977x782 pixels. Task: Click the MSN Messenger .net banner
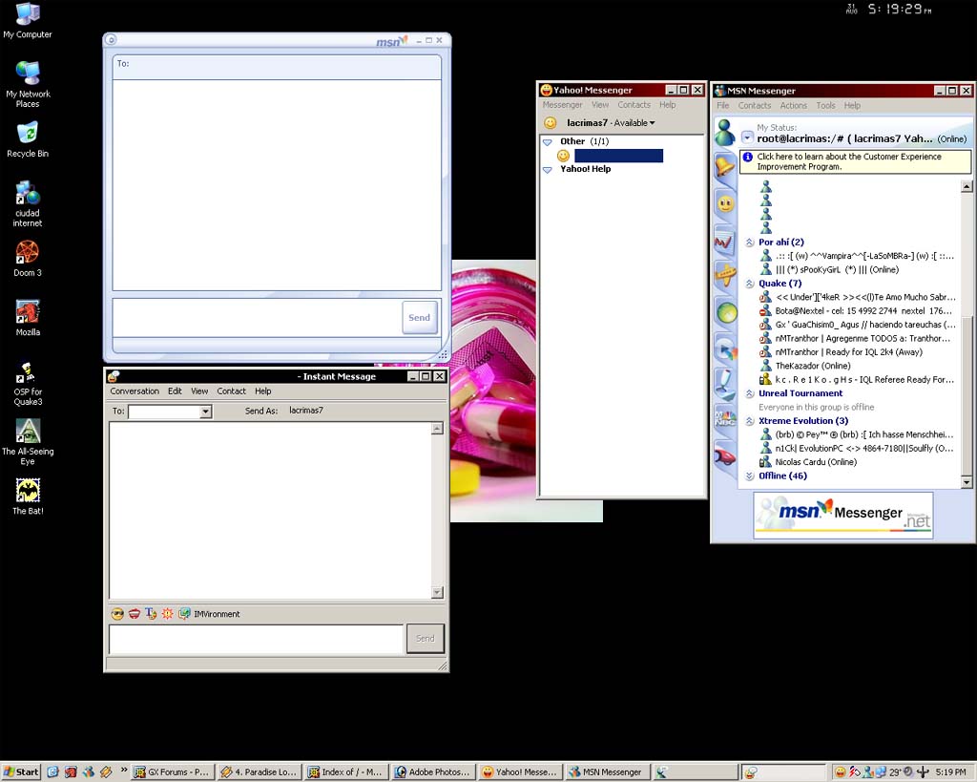pyautogui.click(x=843, y=515)
